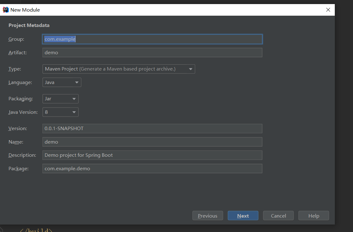The image size is (353, 232).
Task: Click the Group label
Action: coord(16,39)
